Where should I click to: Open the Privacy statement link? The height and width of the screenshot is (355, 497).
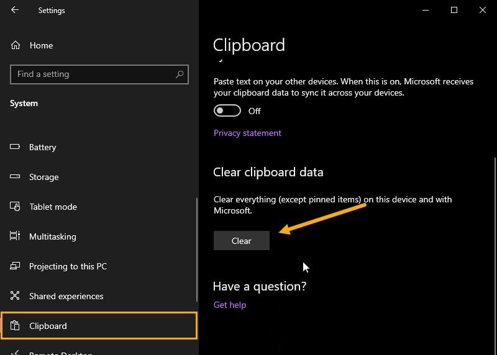click(x=247, y=133)
